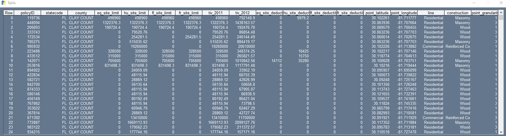Click the point_latitude column header
Viewport: 506px width, 136px height.
coord(377,13)
